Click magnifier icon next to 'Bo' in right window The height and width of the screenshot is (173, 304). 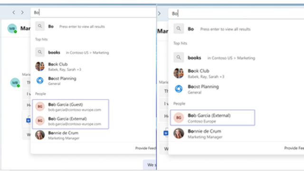point(179,28)
